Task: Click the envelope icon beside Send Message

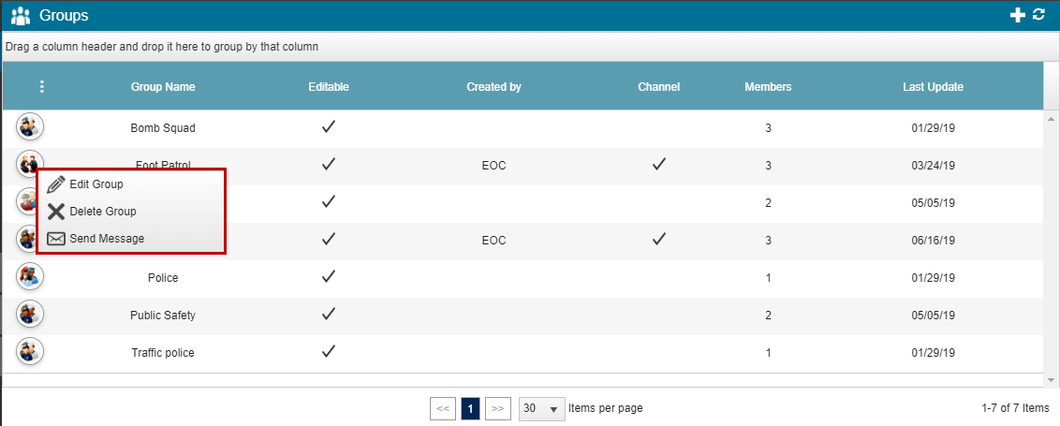Action: click(x=56, y=239)
